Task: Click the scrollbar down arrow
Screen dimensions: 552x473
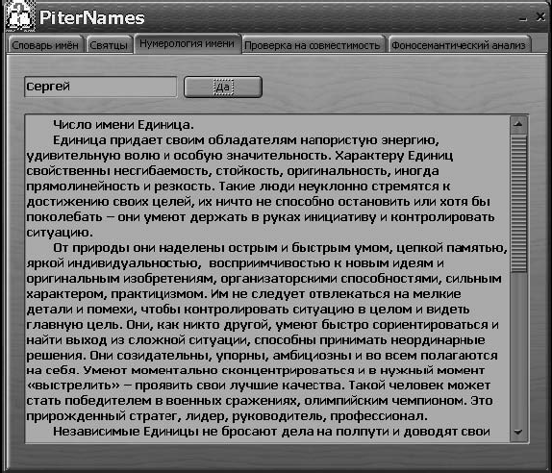Action: pos(518,432)
